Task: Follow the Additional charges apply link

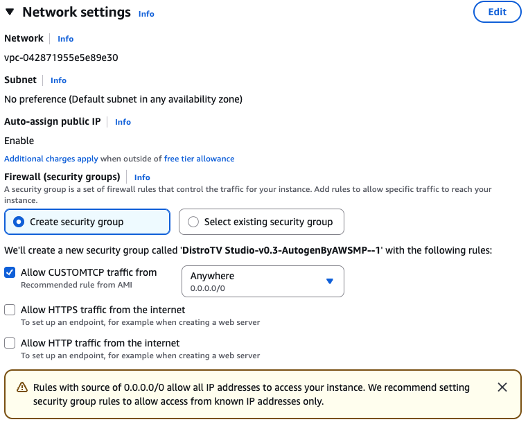Action: [x=51, y=159]
